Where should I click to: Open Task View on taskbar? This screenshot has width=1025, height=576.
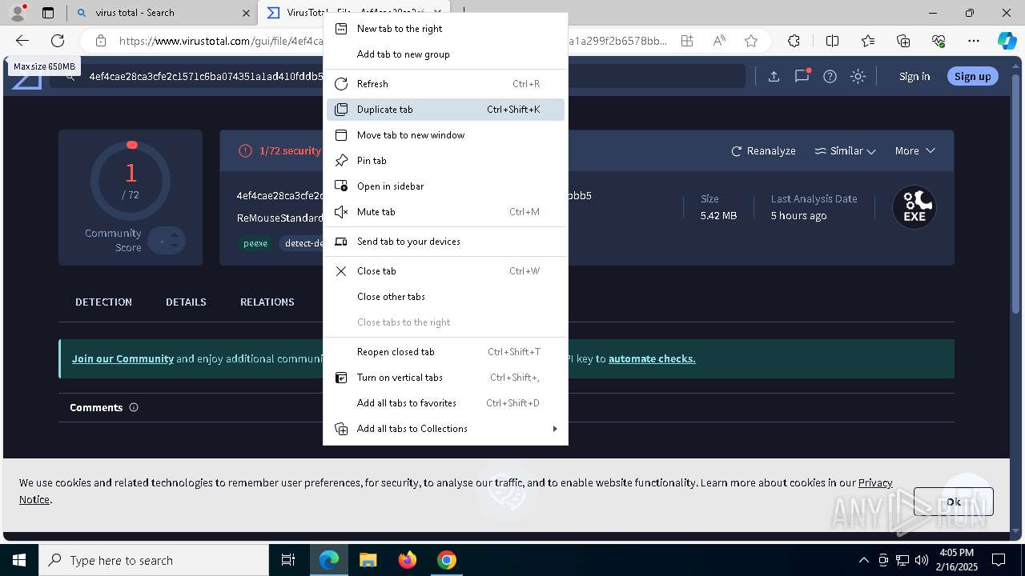288,560
